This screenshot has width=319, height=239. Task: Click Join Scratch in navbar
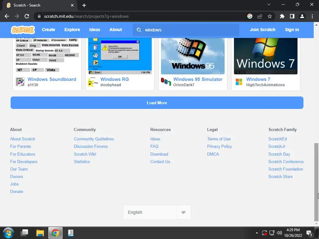click(262, 30)
